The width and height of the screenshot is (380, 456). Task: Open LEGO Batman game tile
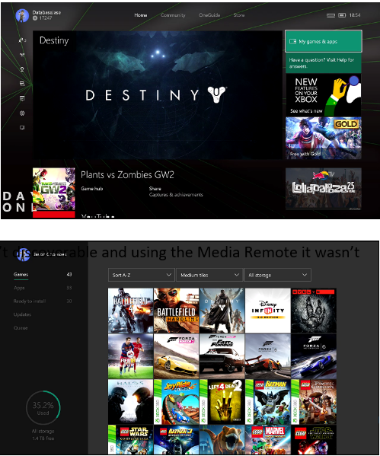coord(268,402)
